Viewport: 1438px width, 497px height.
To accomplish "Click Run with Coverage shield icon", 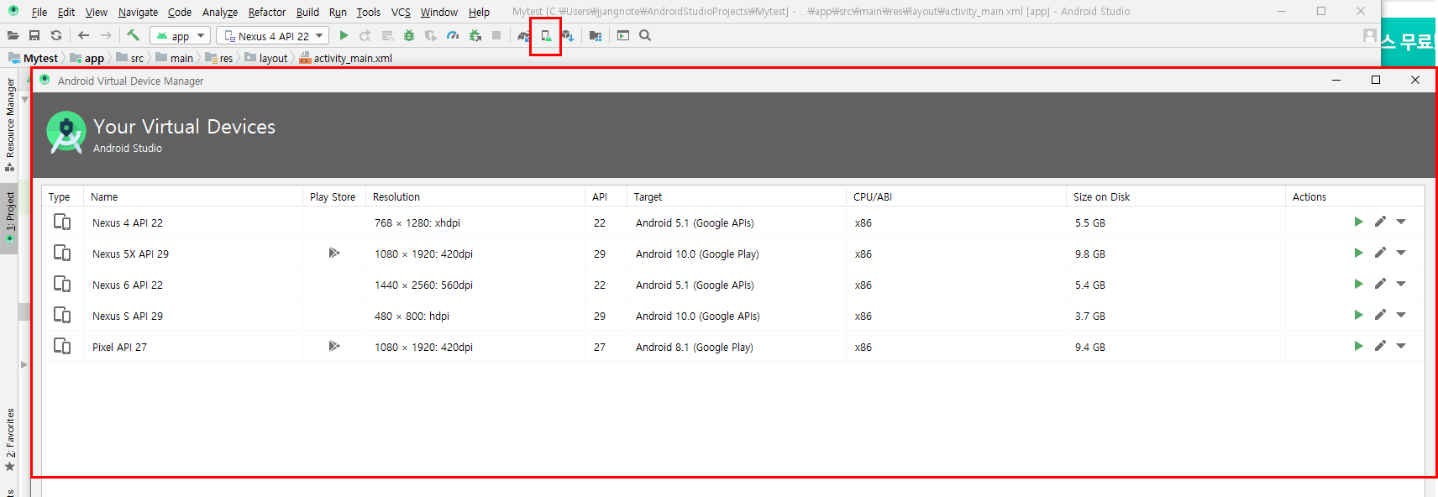I will [431, 36].
